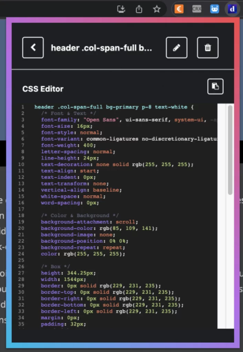Open the 'd' extension icon
The image size is (243, 352).
(232, 9)
